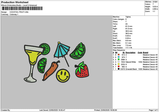Viewport: 159px width, 112px height.
Task: Click the 'Printed: 22/05/2025 16.55.50' text
Action: click(x=105, y=110)
